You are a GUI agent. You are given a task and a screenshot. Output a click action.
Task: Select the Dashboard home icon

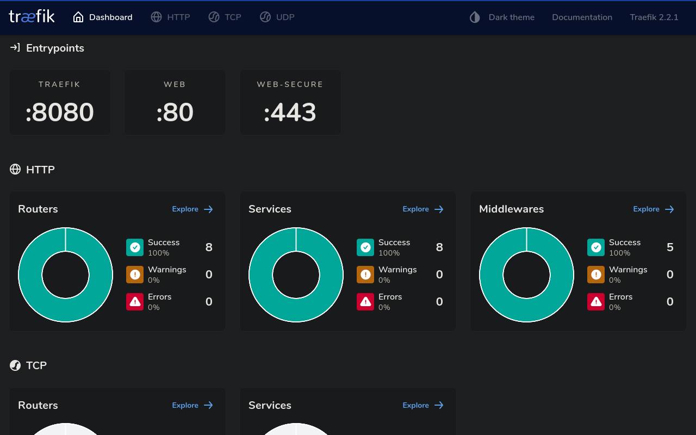click(78, 17)
